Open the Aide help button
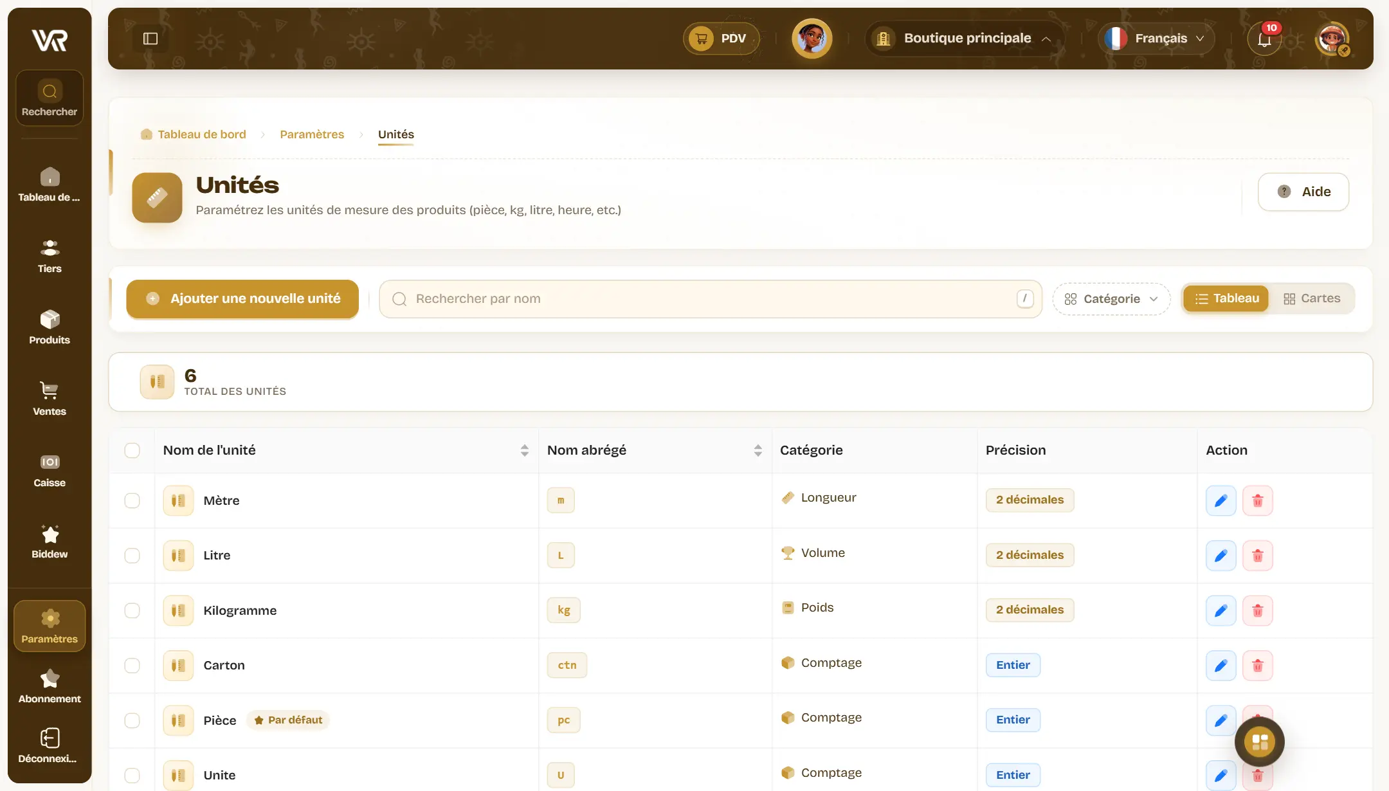The height and width of the screenshot is (791, 1389). (1303, 192)
